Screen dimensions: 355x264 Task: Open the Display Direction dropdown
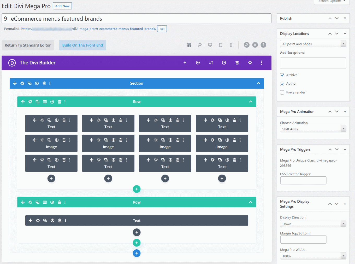(313, 223)
